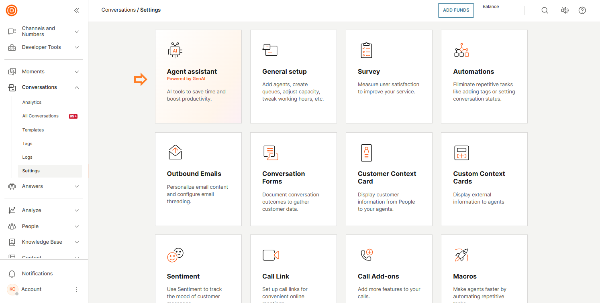Screen dimensions: 600x303
Task: Click the Customer Context Card icon
Action: coord(366,153)
